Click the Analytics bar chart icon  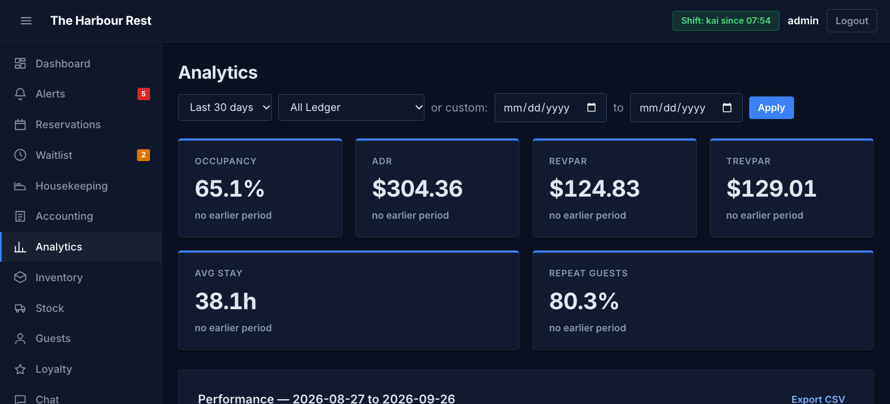(20, 247)
